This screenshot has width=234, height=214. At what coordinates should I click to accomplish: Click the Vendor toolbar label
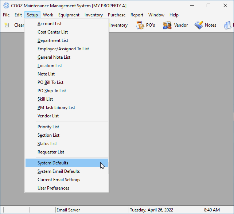coord(181,25)
